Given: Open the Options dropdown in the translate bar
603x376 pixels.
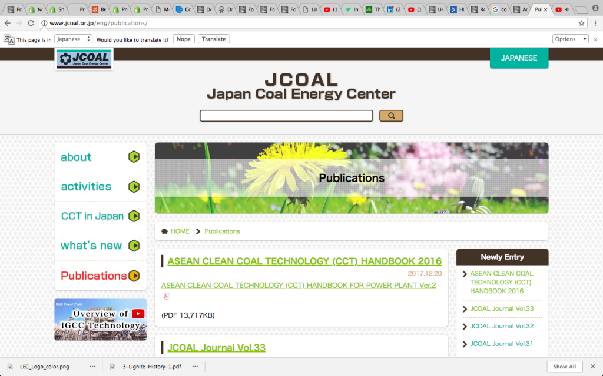Looking at the screenshot, I should (x=569, y=39).
